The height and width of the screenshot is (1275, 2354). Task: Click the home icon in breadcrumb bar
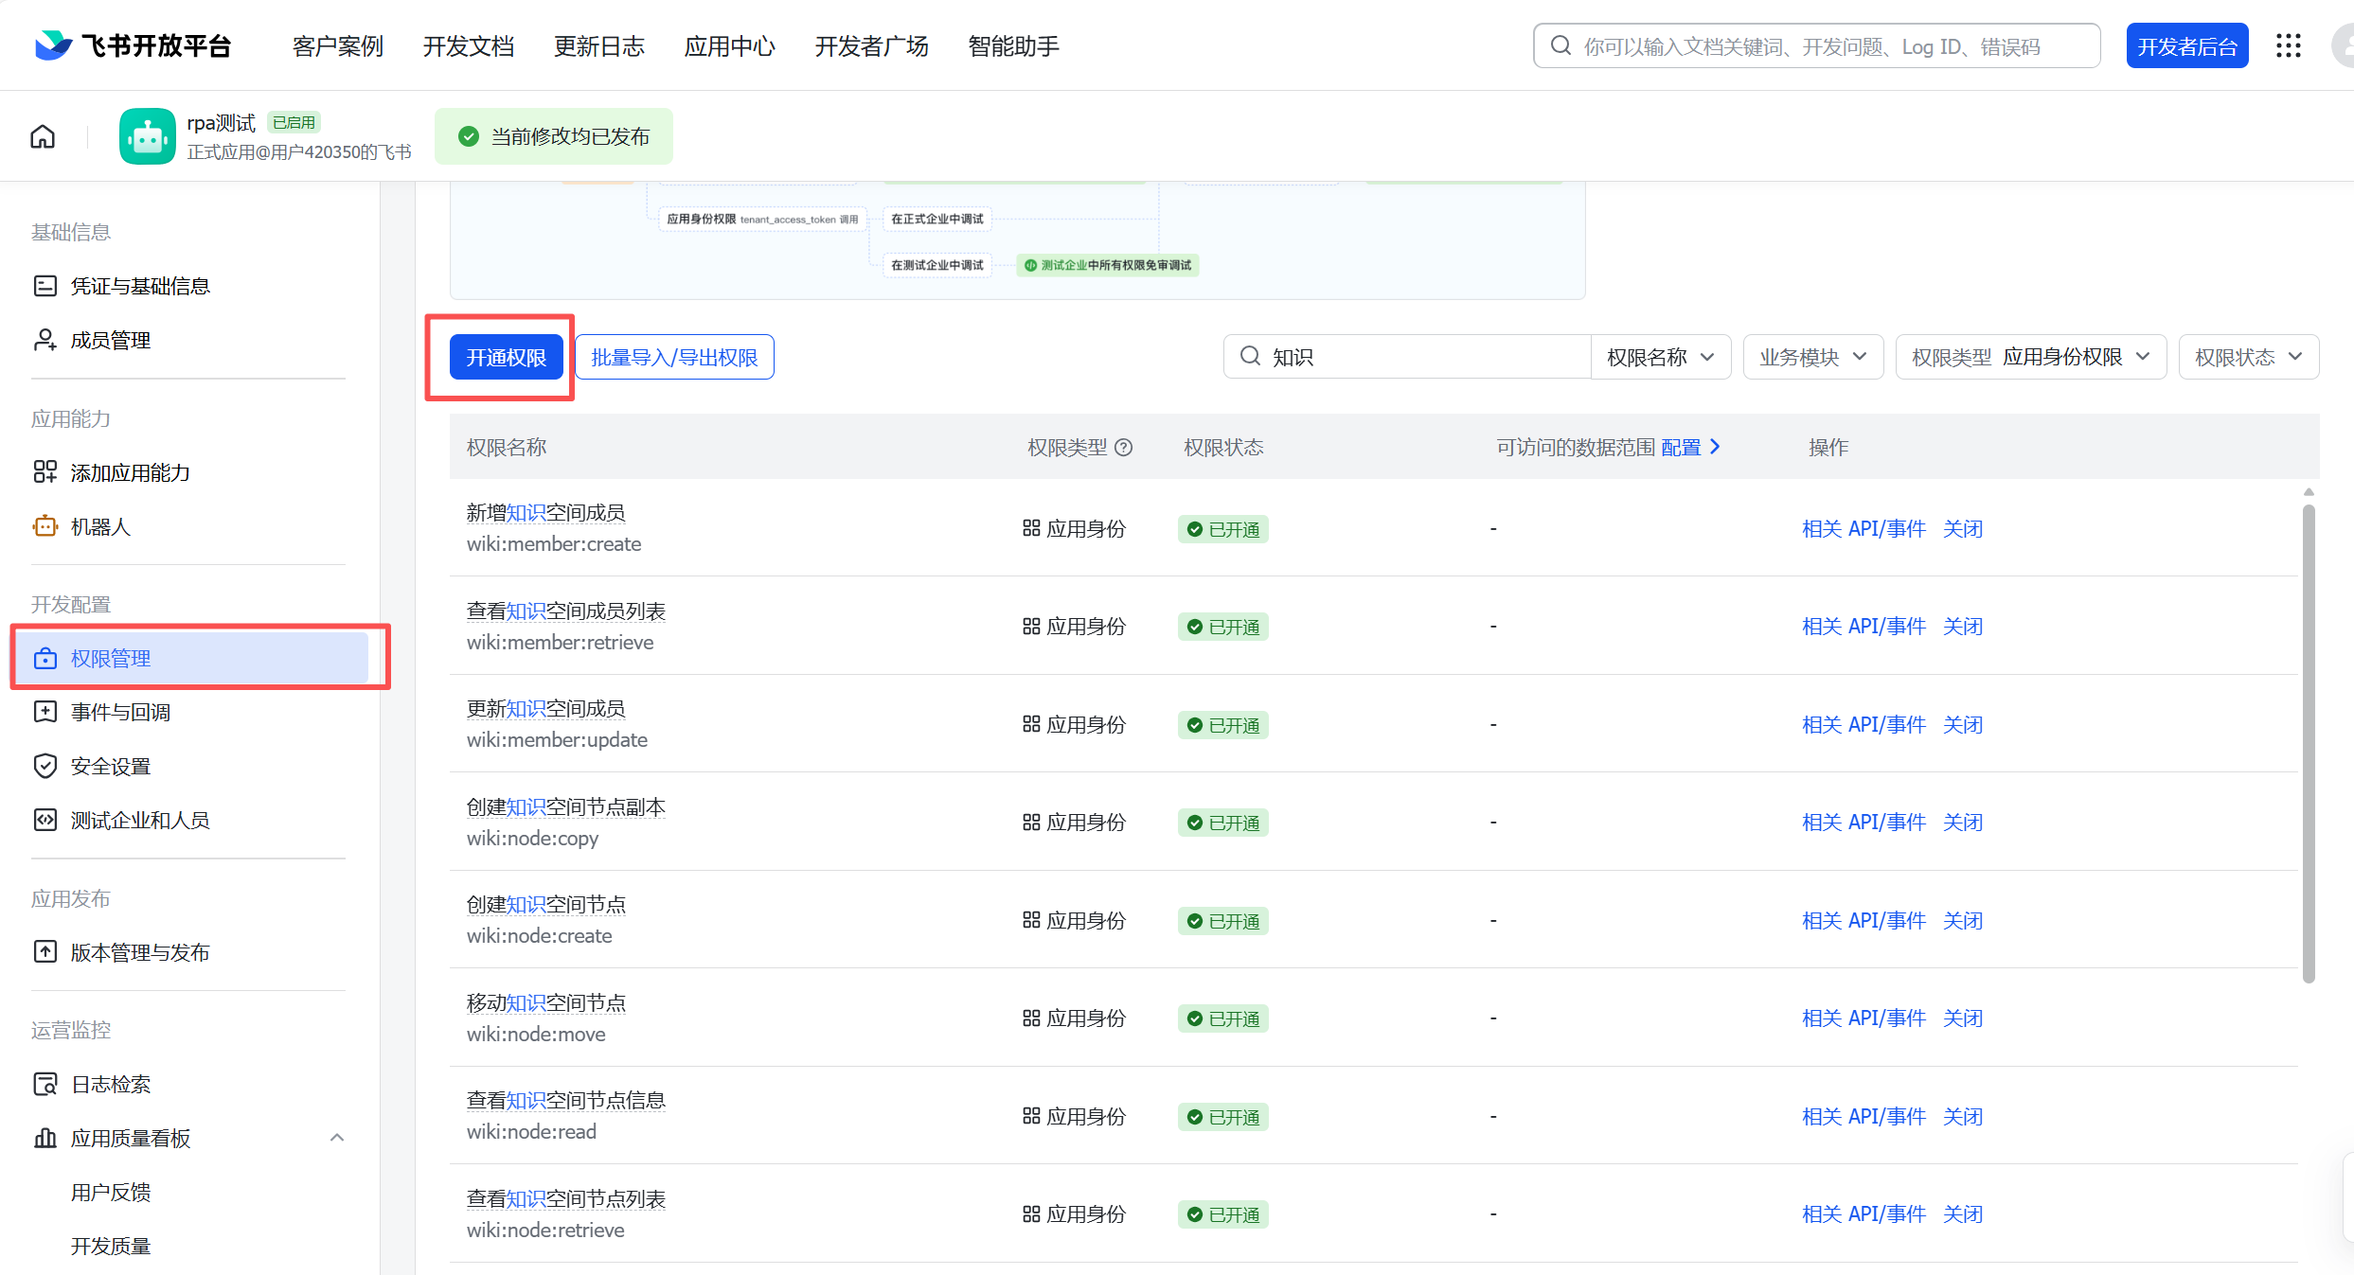point(43,137)
